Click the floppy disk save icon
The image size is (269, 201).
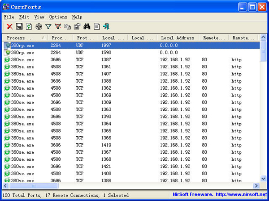19,27
